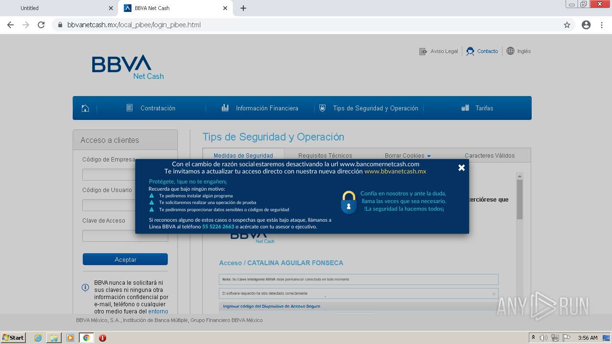
Task: Click the globe language icon
Action: [x=510, y=51]
